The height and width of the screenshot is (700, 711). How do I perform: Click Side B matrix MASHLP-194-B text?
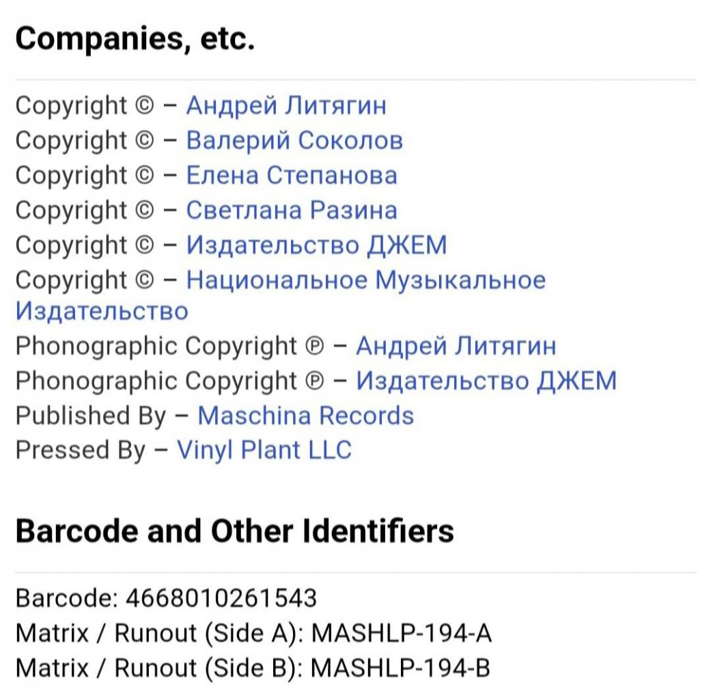[400, 668]
